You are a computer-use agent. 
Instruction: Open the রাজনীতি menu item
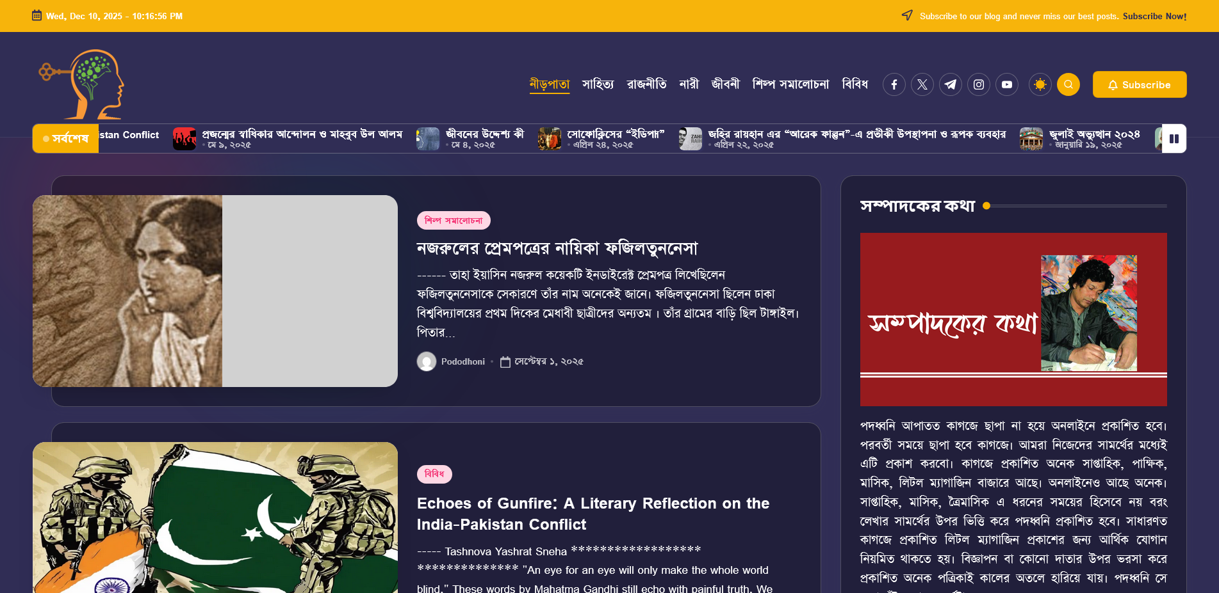point(646,84)
